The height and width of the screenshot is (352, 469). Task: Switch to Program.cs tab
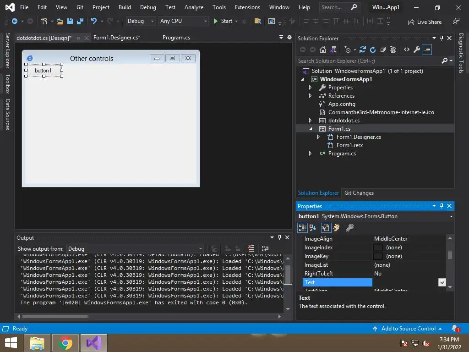(x=176, y=38)
